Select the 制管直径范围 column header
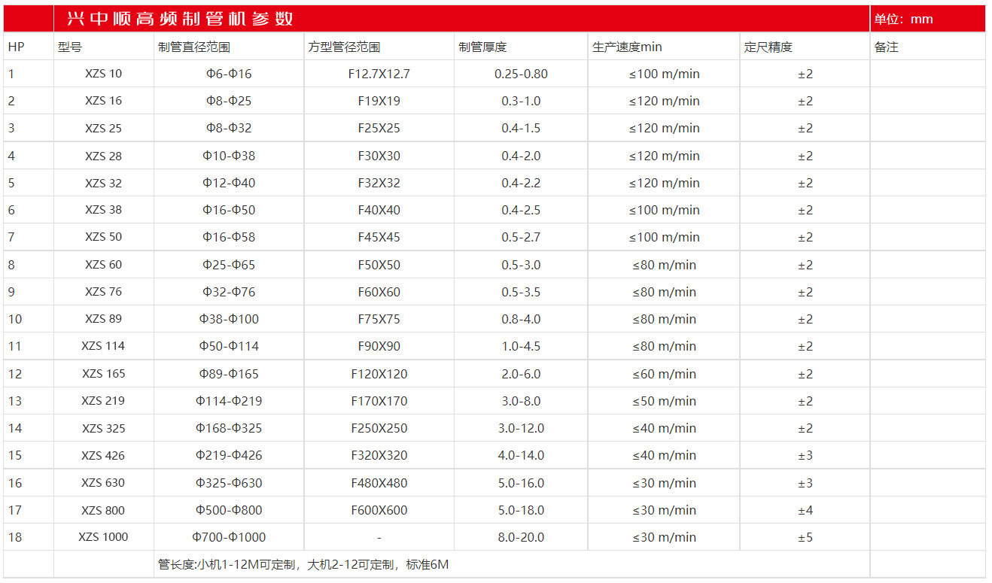The height and width of the screenshot is (583, 992). coord(193,47)
